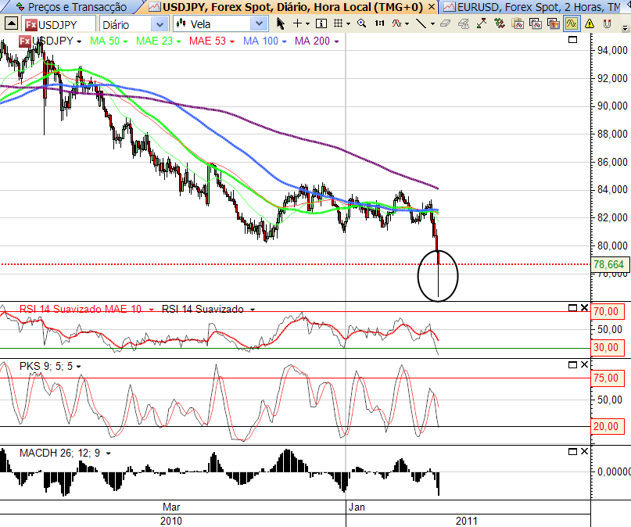Open the grid options dropdown arrow
The height and width of the screenshot is (527, 631).
pos(349,24)
